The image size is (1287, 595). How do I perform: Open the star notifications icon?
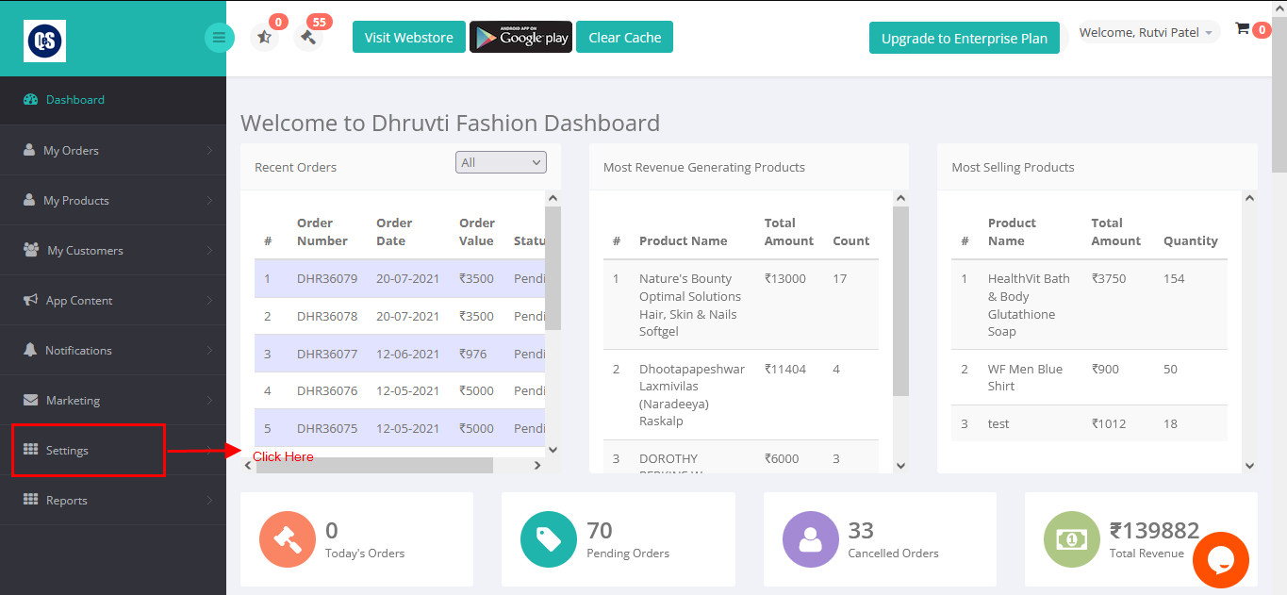pos(264,38)
